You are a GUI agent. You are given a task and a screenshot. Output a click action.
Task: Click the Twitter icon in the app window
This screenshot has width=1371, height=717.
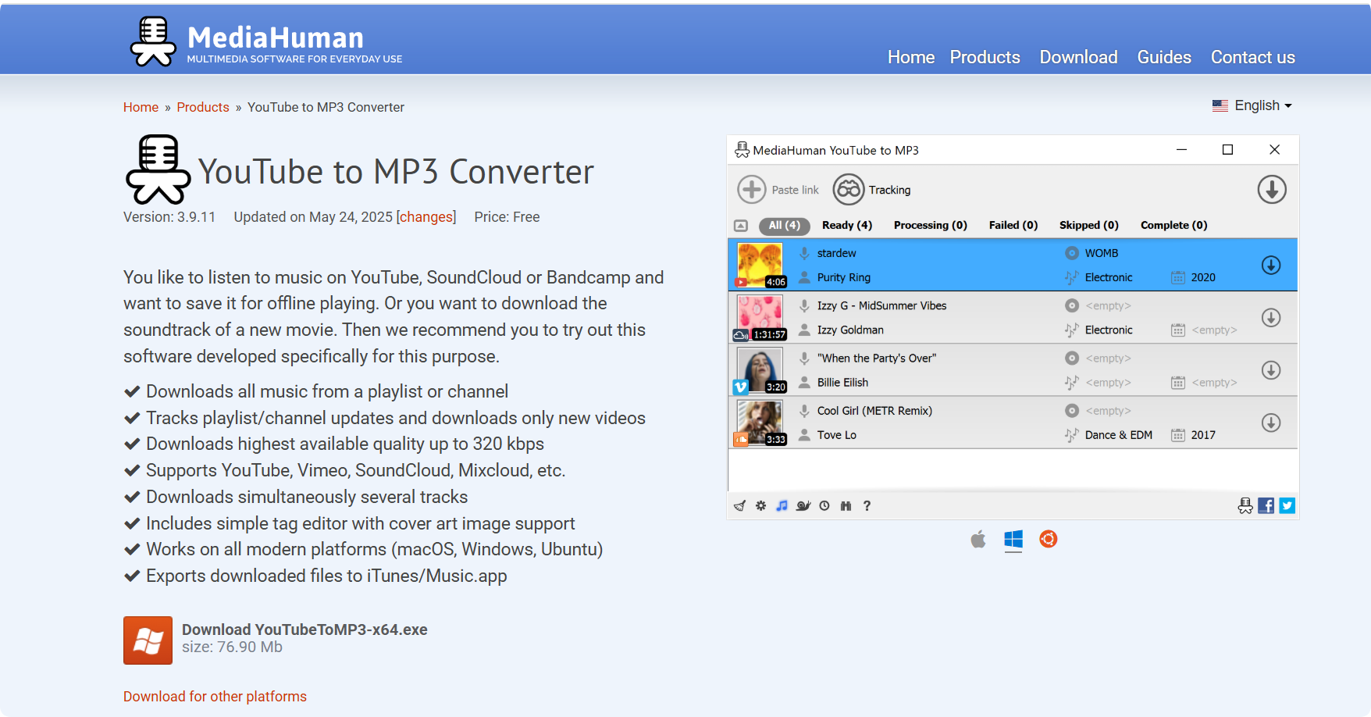click(x=1287, y=506)
